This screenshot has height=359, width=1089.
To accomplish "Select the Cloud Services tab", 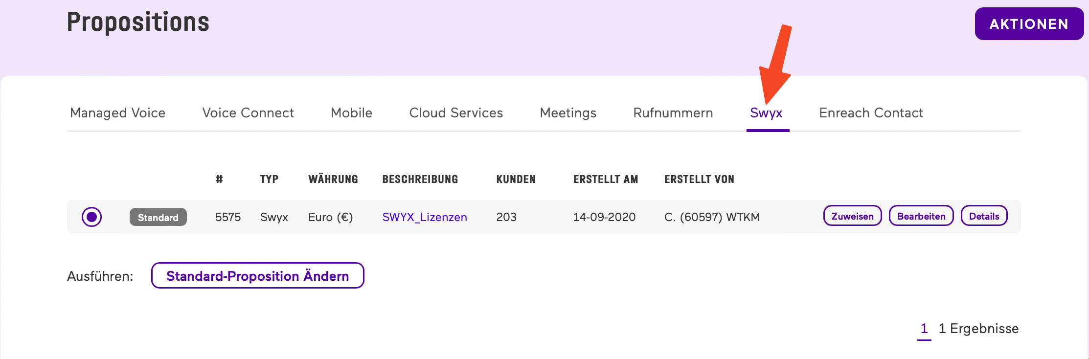I will 456,113.
